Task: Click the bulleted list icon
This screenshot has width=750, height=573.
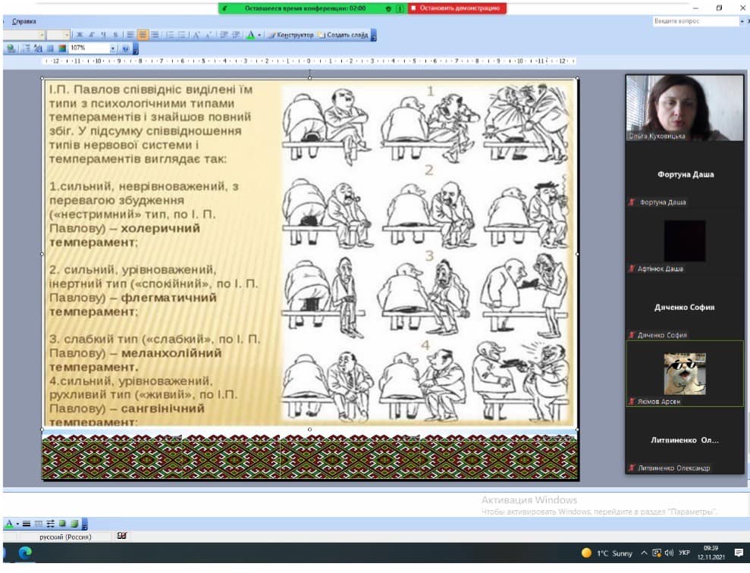Action: (182, 35)
